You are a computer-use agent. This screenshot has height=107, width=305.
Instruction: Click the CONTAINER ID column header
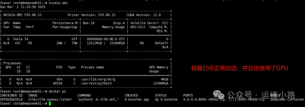click(11, 96)
